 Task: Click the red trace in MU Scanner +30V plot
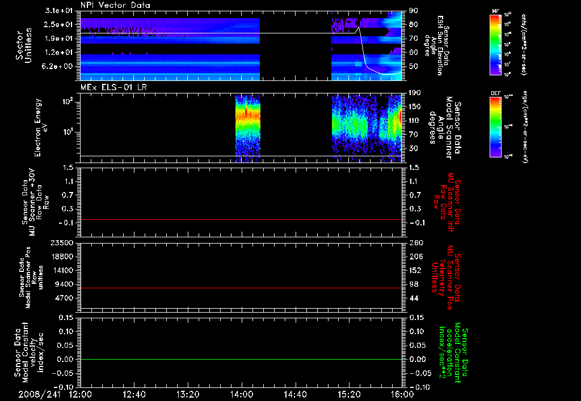click(x=241, y=219)
